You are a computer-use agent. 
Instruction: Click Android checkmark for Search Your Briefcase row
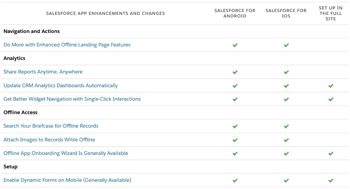(x=235, y=126)
